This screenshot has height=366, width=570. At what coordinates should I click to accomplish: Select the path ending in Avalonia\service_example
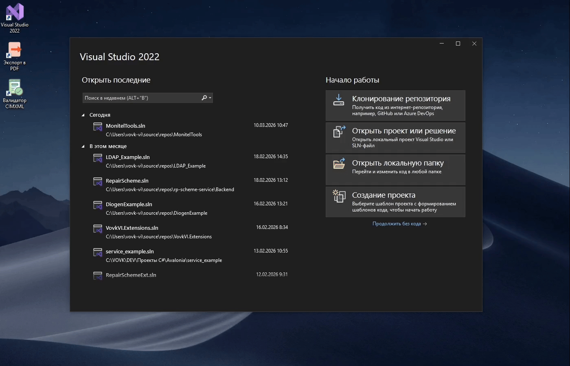164,260
